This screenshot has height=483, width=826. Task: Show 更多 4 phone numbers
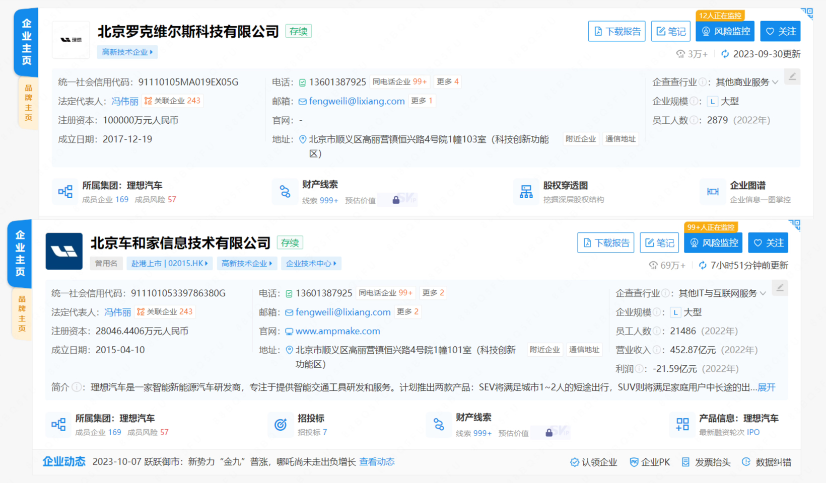(447, 82)
